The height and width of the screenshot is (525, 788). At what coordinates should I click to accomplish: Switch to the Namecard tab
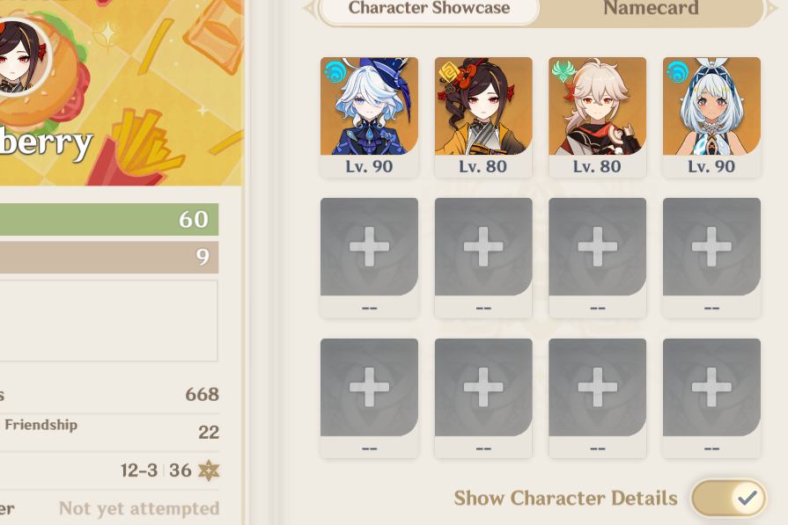click(651, 9)
